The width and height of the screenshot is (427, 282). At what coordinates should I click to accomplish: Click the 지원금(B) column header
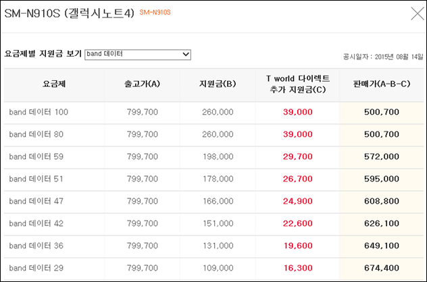[218, 84]
